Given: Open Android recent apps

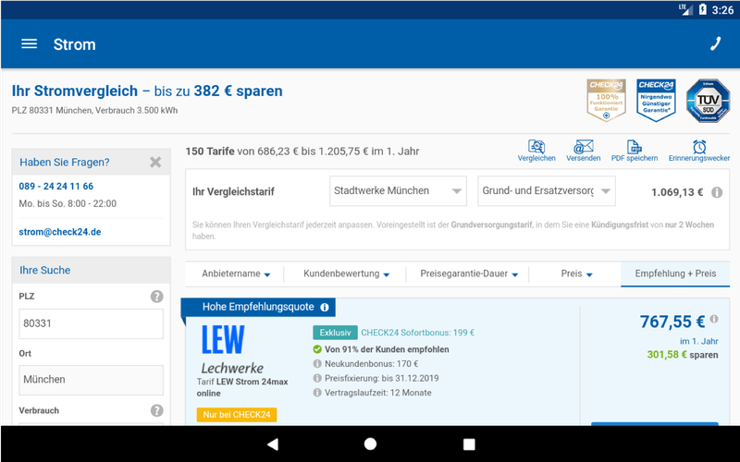Looking at the screenshot, I should point(469,444).
